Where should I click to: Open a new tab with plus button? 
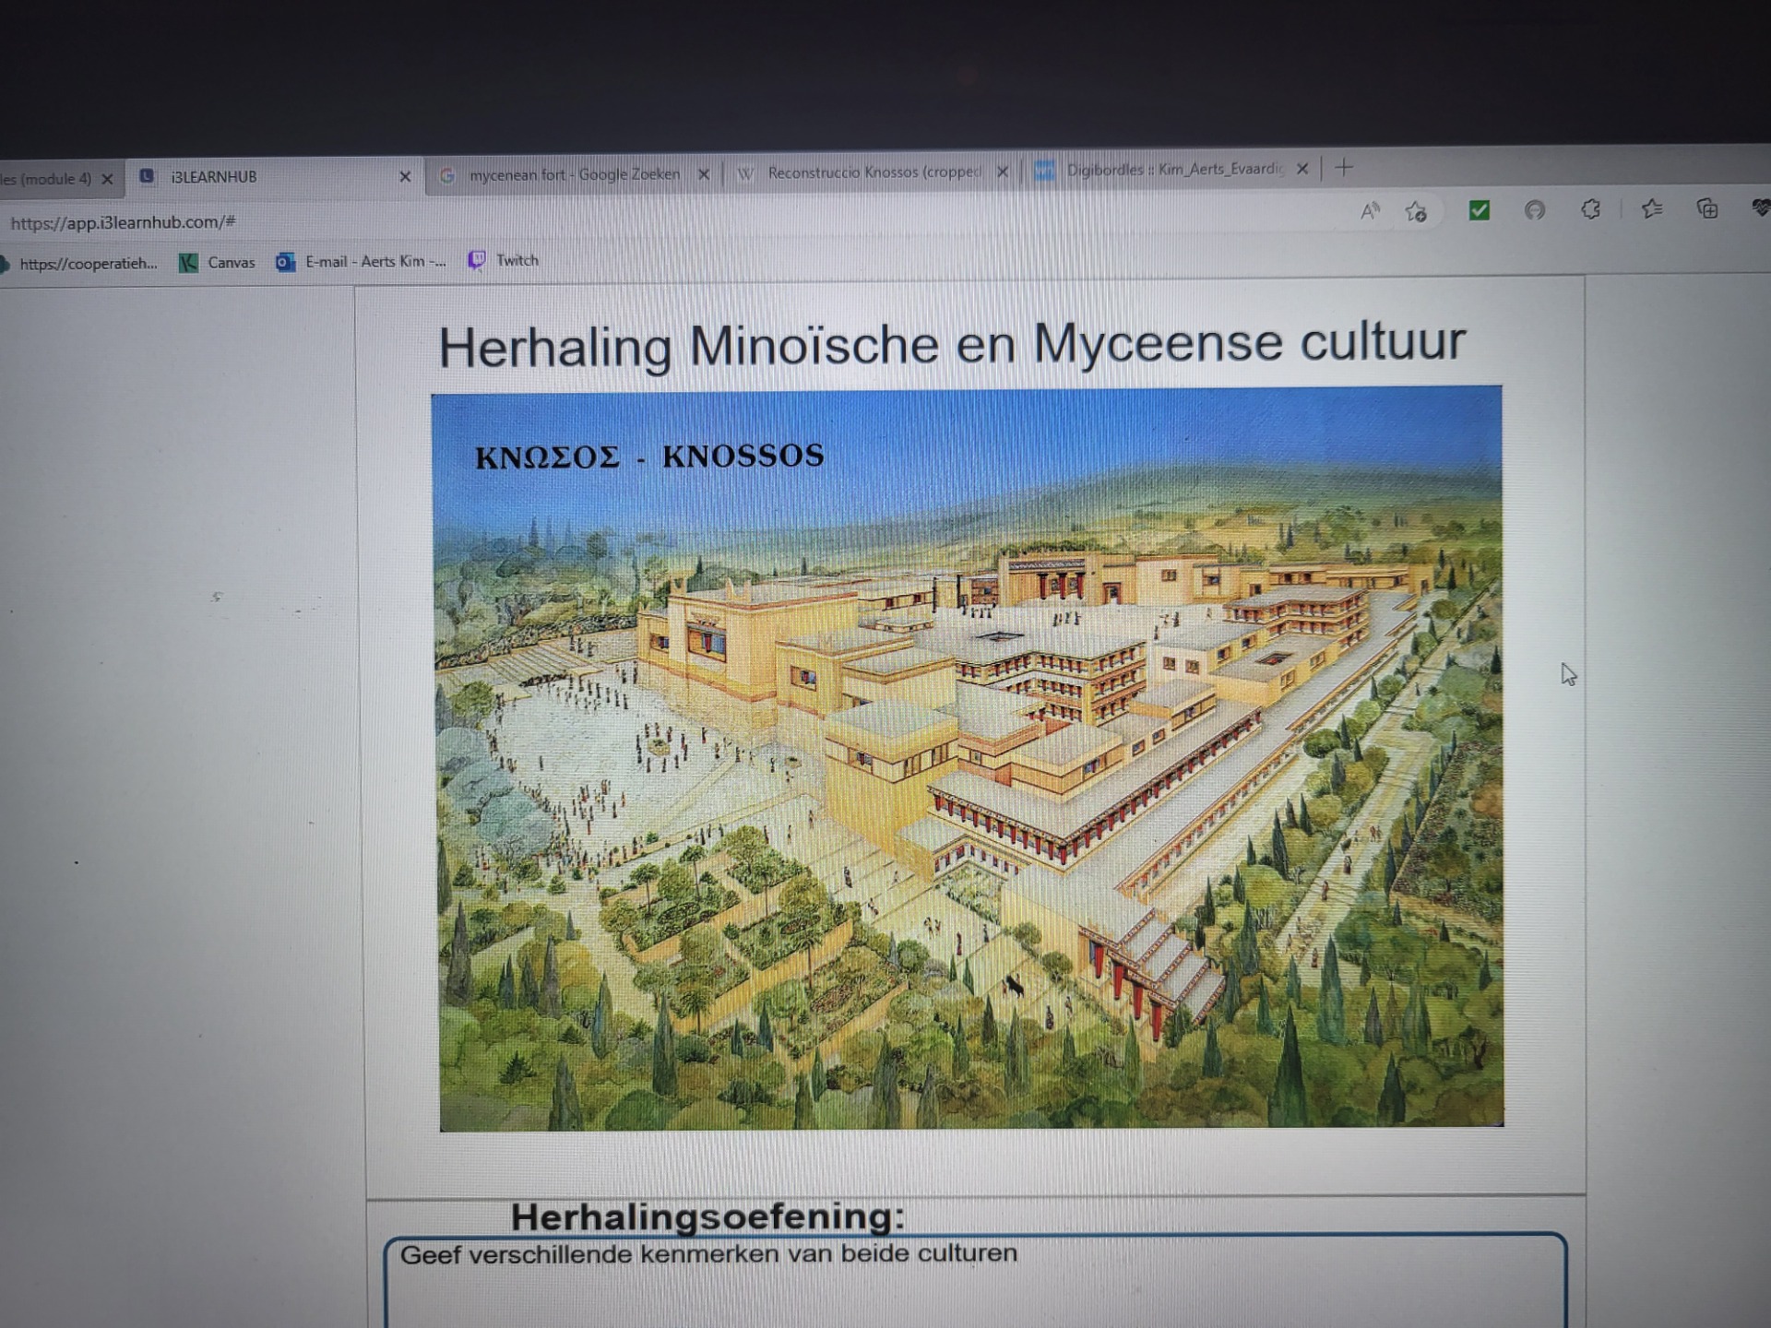(x=1344, y=168)
